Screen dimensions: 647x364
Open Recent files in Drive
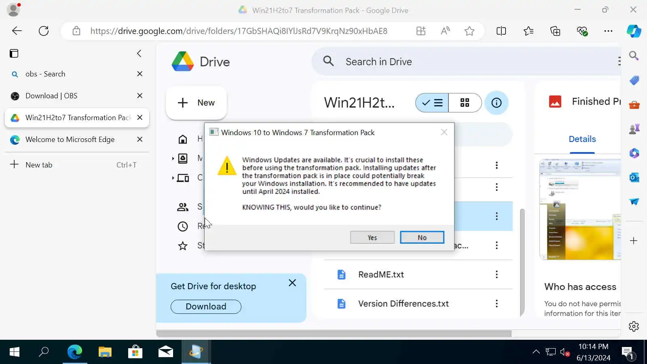(x=183, y=226)
